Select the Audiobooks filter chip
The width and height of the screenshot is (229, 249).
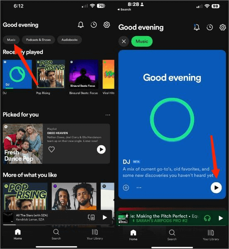click(x=70, y=40)
